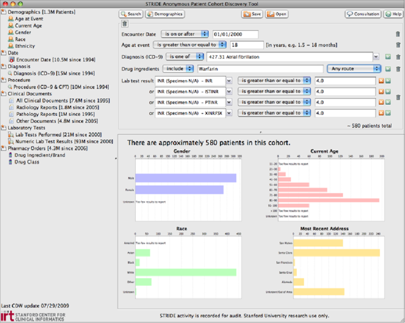Click trash icon above the Encounter Date row

tap(125, 24)
